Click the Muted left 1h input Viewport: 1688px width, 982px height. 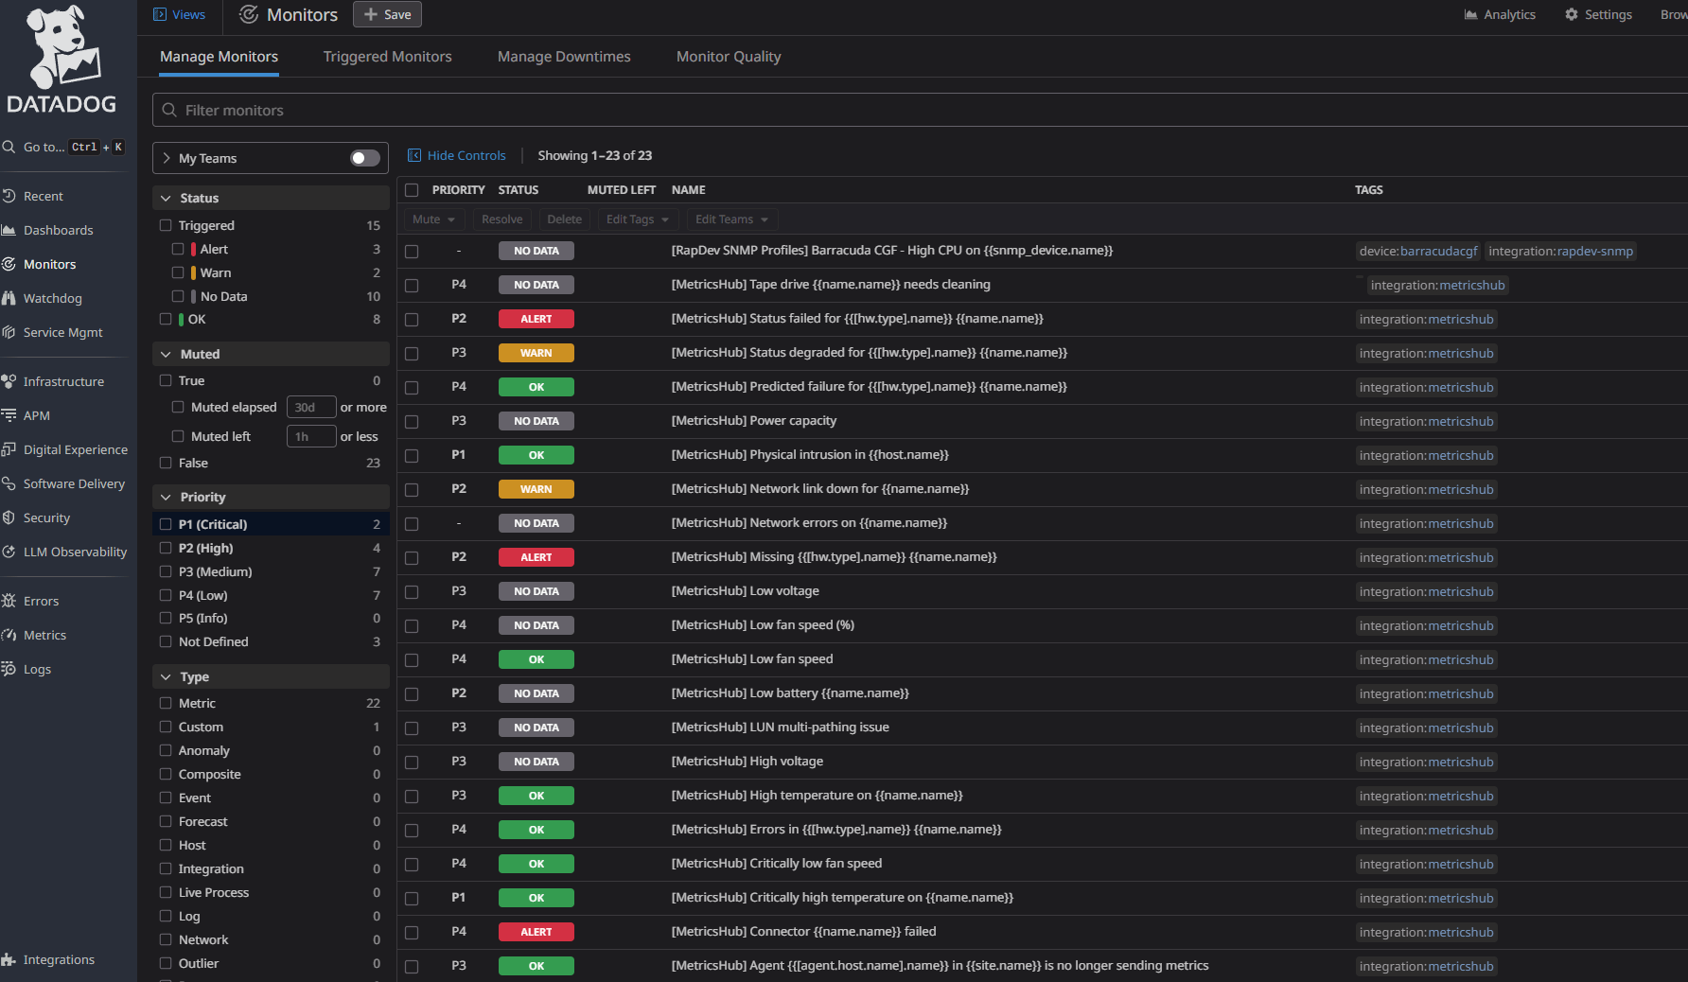coord(311,436)
